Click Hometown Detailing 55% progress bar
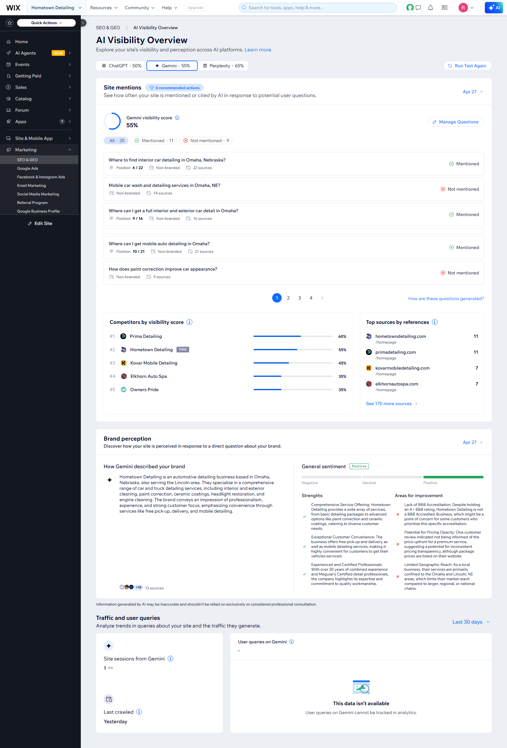 (x=293, y=350)
